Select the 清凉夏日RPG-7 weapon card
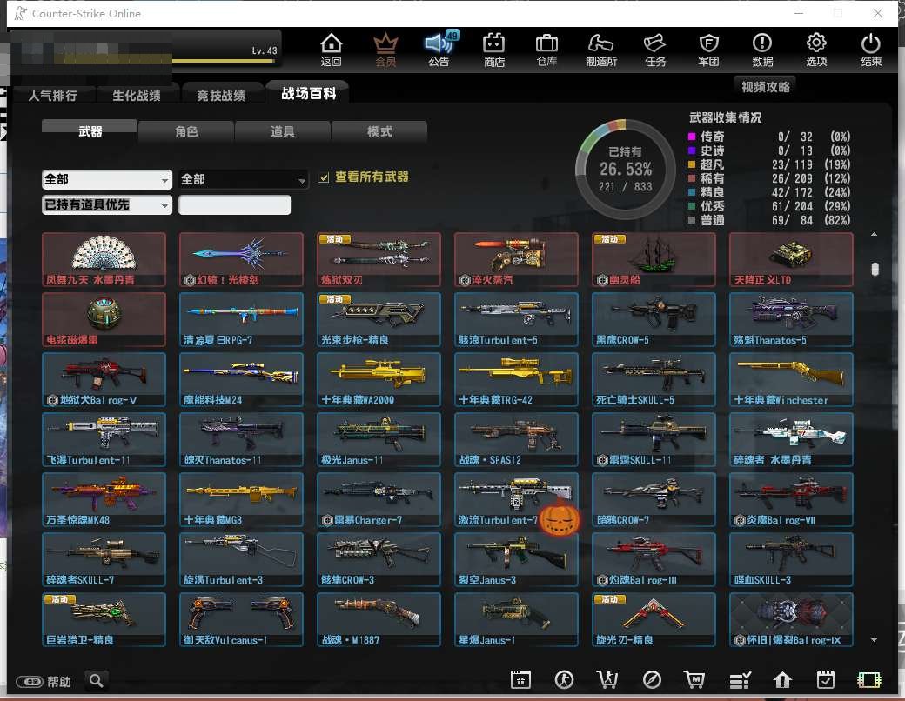This screenshot has height=701, width=905. point(241,320)
